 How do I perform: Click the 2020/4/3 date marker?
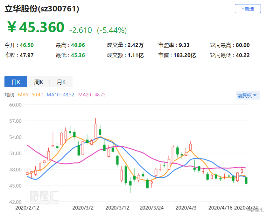click(186, 208)
